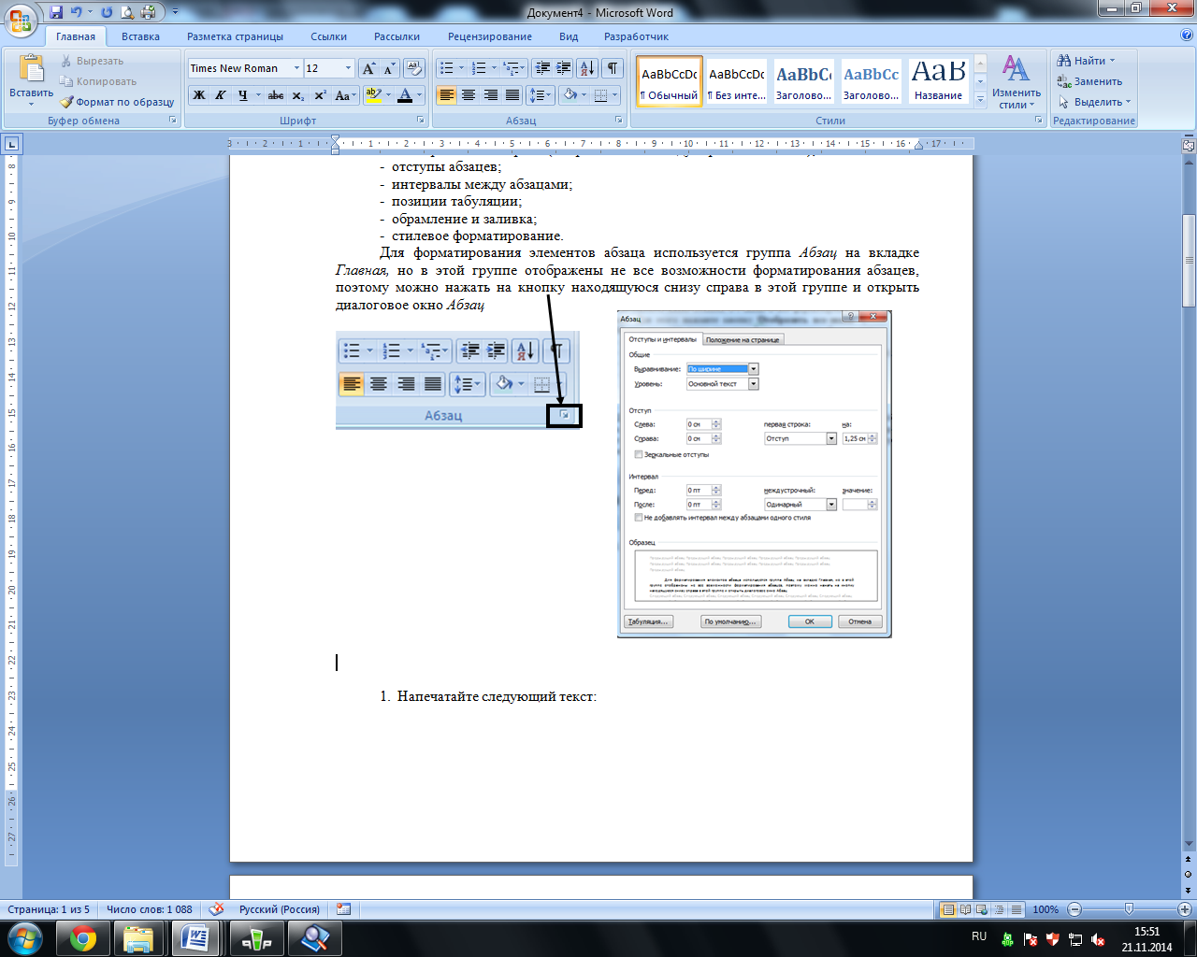The image size is (1197, 957).
Task: Click the Число слов: 1 088 indicator
Action: 150,909
